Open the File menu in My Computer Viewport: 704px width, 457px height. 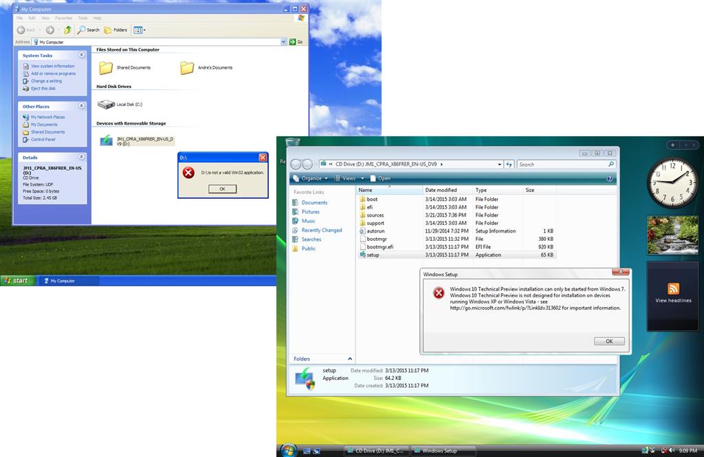click(x=19, y=19)
